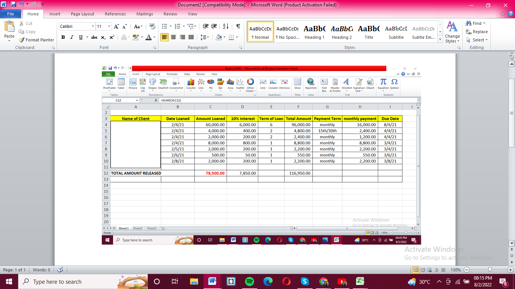Toggle Strikethrough formatting
The image size is (515, 289).
click(x=94, y=37)
